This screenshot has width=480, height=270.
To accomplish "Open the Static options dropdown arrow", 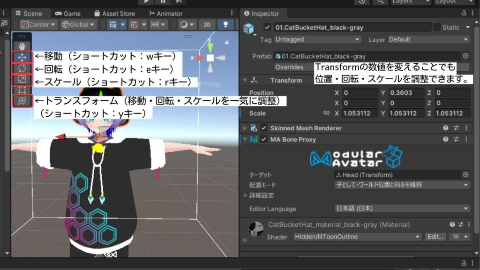I will [x=467, y=27].
